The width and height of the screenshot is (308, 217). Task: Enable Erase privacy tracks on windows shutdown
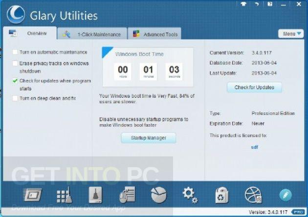[15, 63]
